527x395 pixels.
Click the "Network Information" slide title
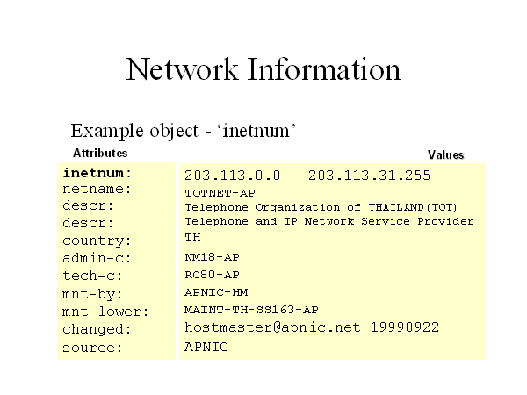pos(263,69)
